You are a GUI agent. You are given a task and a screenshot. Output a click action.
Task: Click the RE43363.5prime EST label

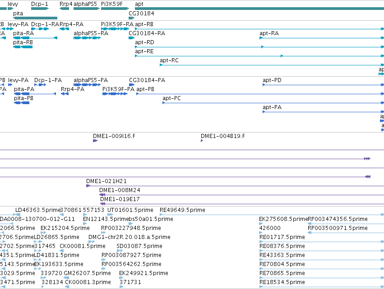tap(282, 255)
